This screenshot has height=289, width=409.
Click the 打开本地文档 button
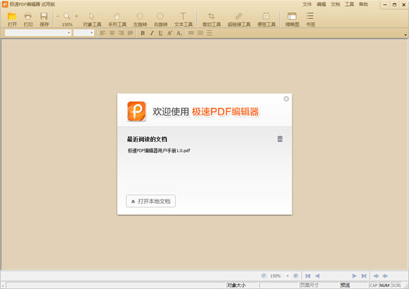coord(151,201)
